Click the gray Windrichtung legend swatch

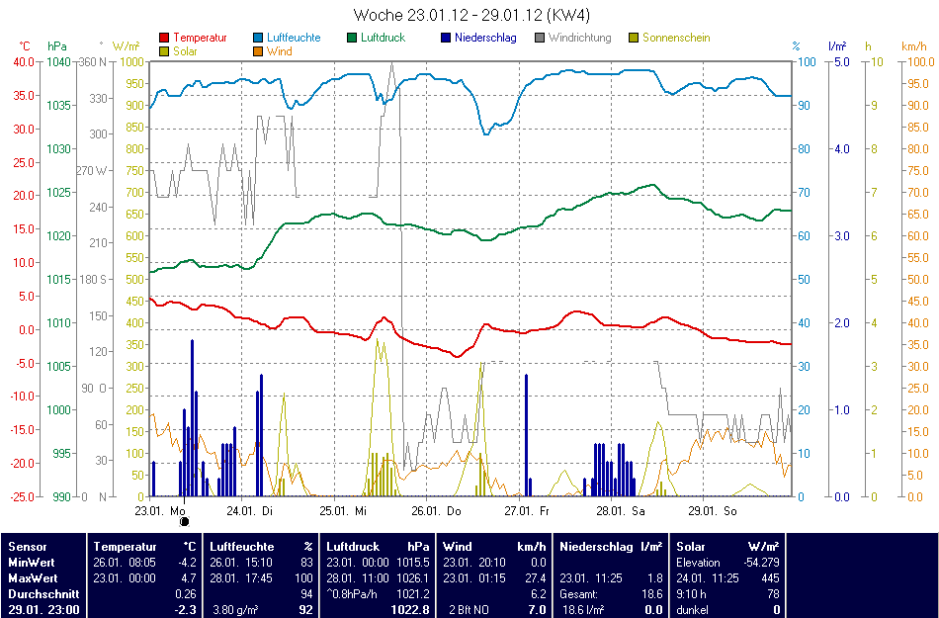tap(539, 38)
